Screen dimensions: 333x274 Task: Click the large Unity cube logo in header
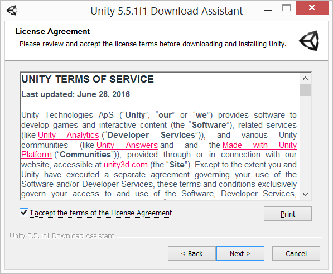pyautogui.click(x=309, y=41)
